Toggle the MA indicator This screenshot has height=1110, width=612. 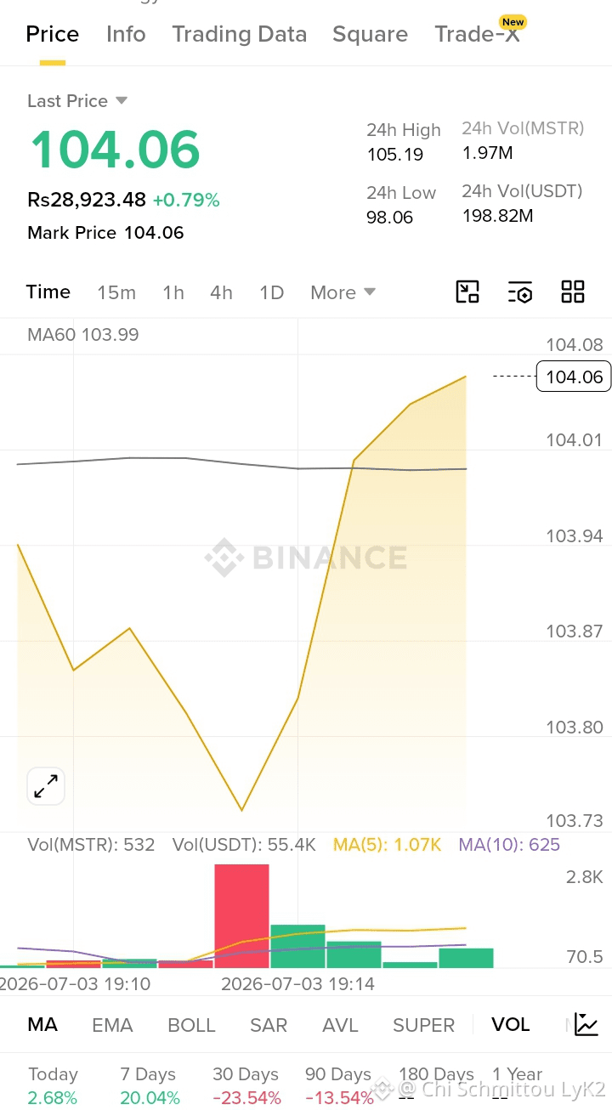click(42, 1024)
